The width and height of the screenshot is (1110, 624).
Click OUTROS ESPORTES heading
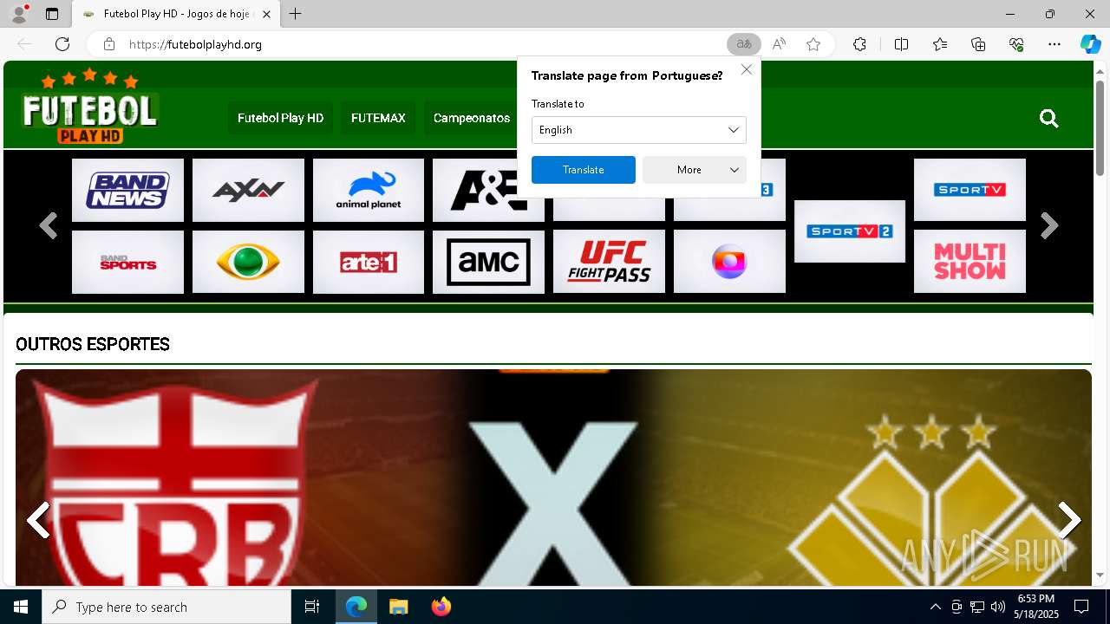click(x=93, y=344)
